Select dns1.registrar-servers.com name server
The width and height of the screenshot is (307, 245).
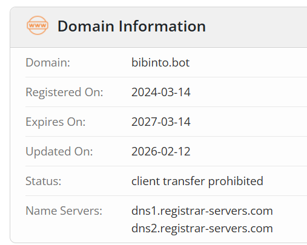(202, 211)
